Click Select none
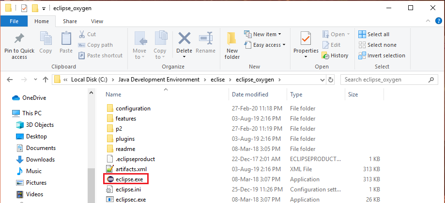 point(377,45)
